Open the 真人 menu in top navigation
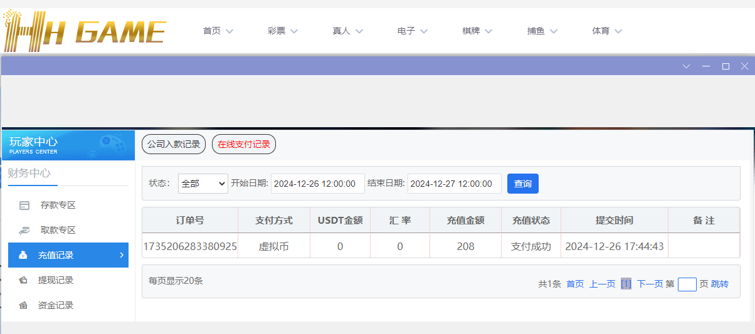 click(x=347, y=31)
